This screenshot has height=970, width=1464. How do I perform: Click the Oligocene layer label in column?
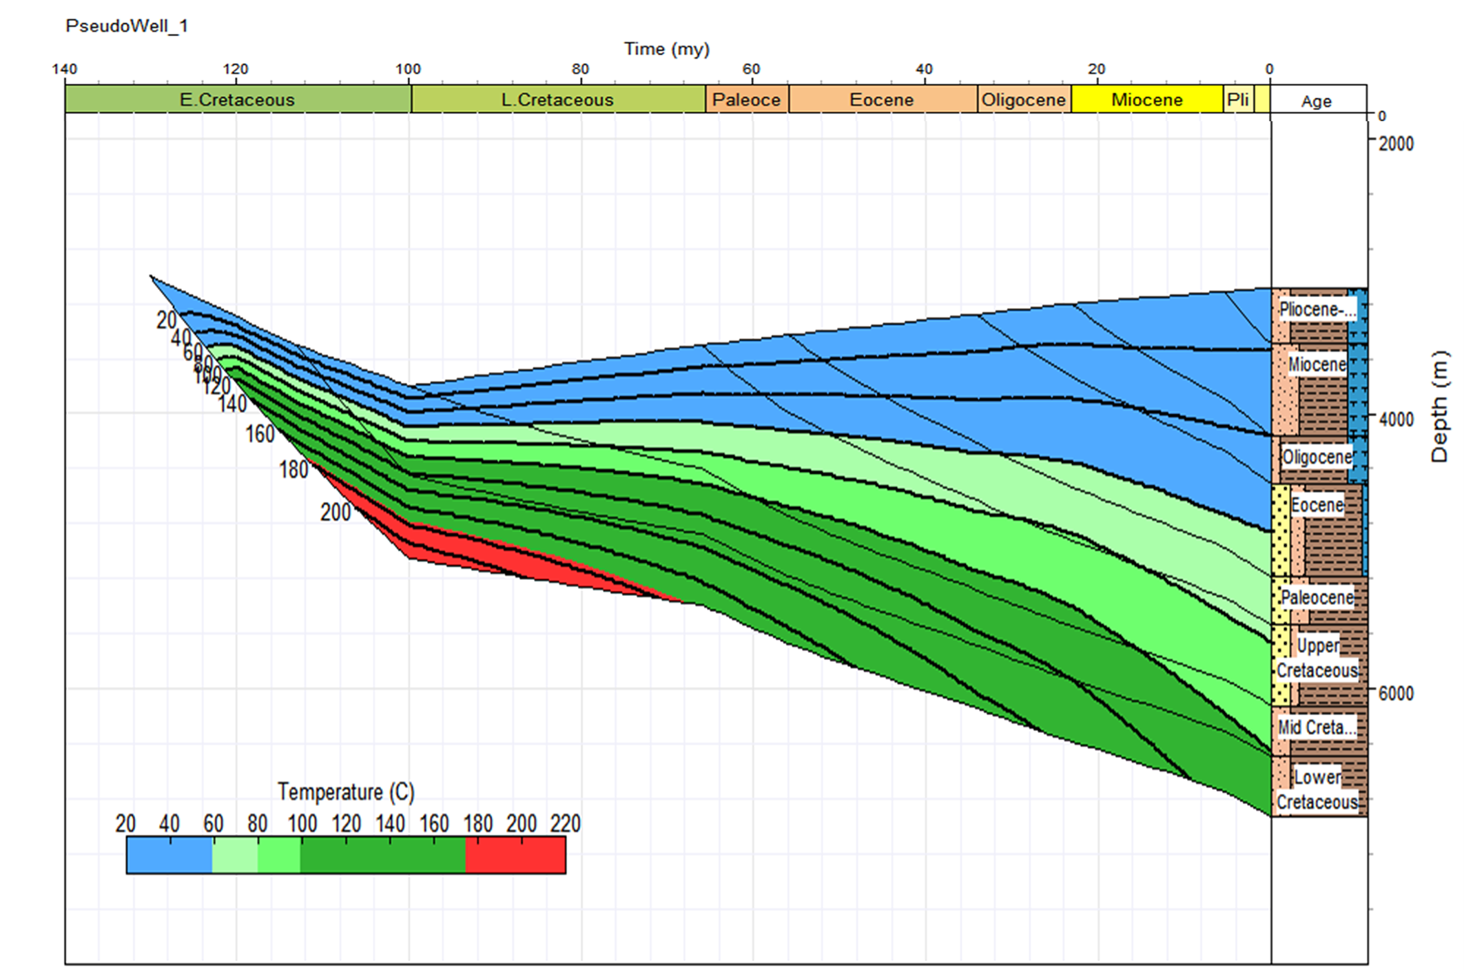pos(1317,457)
